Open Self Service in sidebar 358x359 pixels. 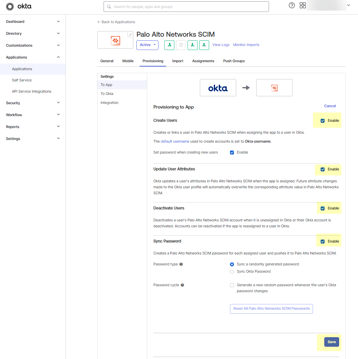point(33,80)
